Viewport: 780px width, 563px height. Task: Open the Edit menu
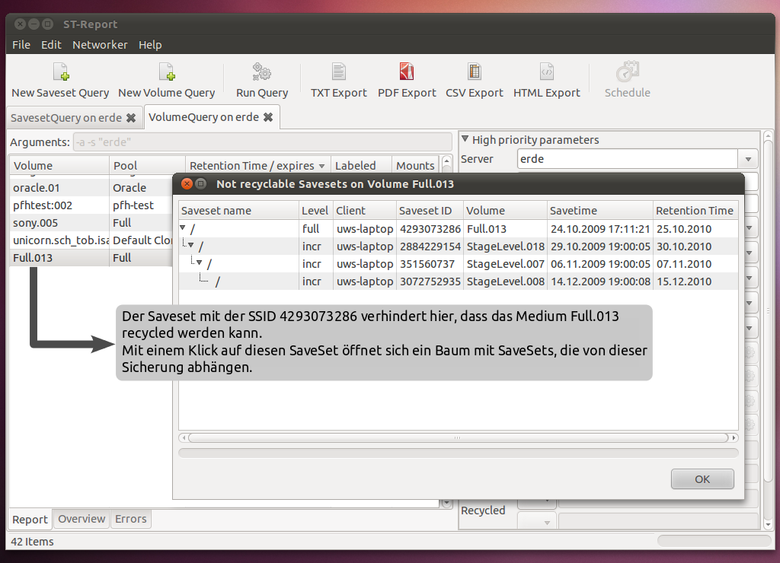point(51,45)
